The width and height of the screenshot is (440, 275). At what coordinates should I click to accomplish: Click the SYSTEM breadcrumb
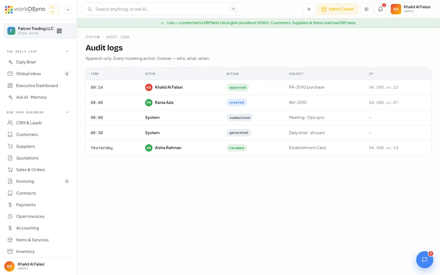pos(93,37)
